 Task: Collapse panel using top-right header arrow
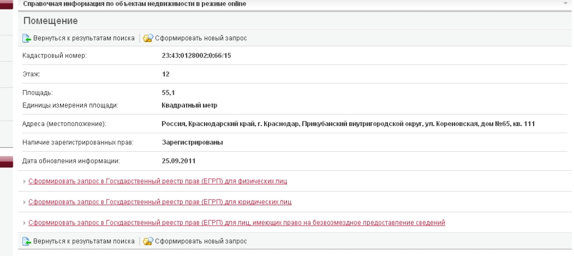[x=566, y=4]
